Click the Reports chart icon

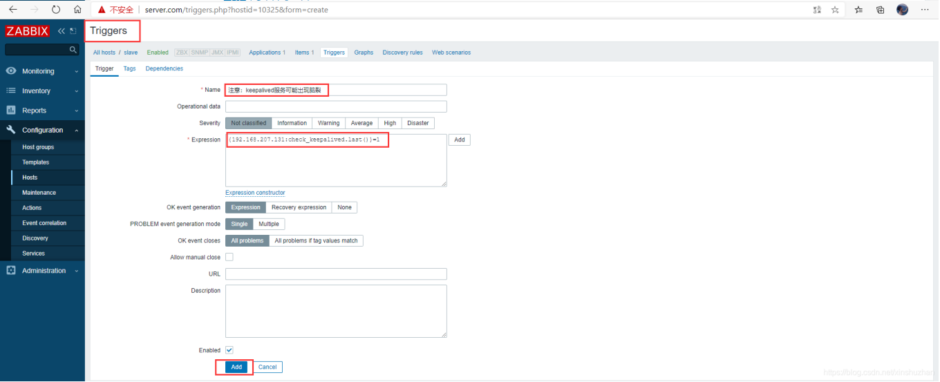(x=11, y=110)
